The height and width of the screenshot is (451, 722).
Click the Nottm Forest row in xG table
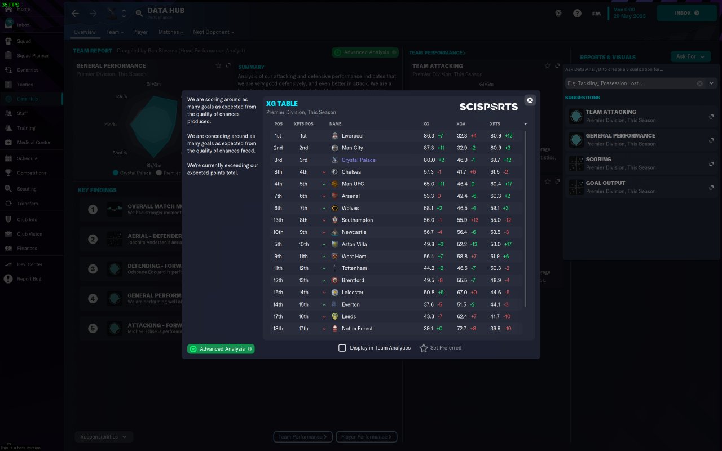(x=396, y=329)
